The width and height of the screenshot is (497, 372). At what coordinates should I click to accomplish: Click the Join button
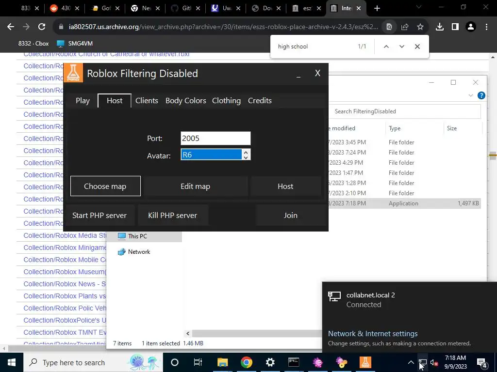pos(290,216)
